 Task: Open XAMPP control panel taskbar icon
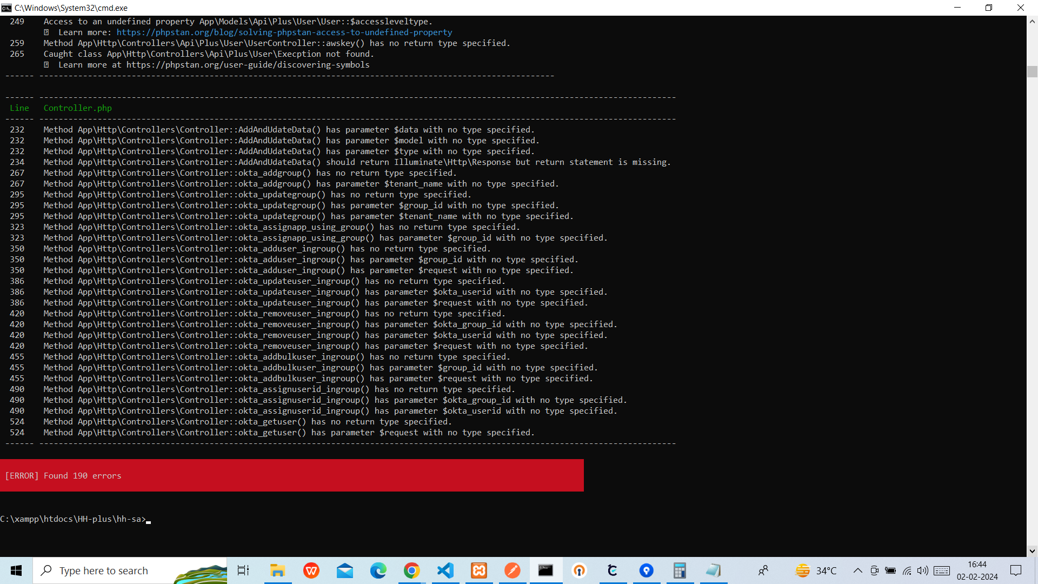tap(479, 570)
